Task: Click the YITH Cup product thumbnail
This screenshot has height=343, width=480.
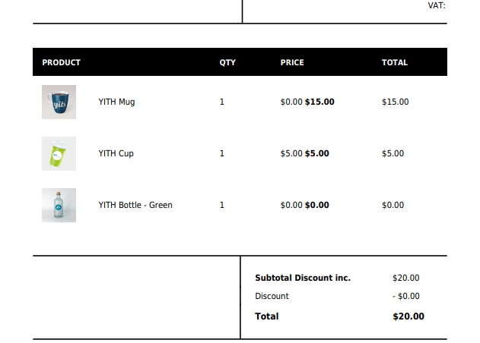Action: coord(59,153)
